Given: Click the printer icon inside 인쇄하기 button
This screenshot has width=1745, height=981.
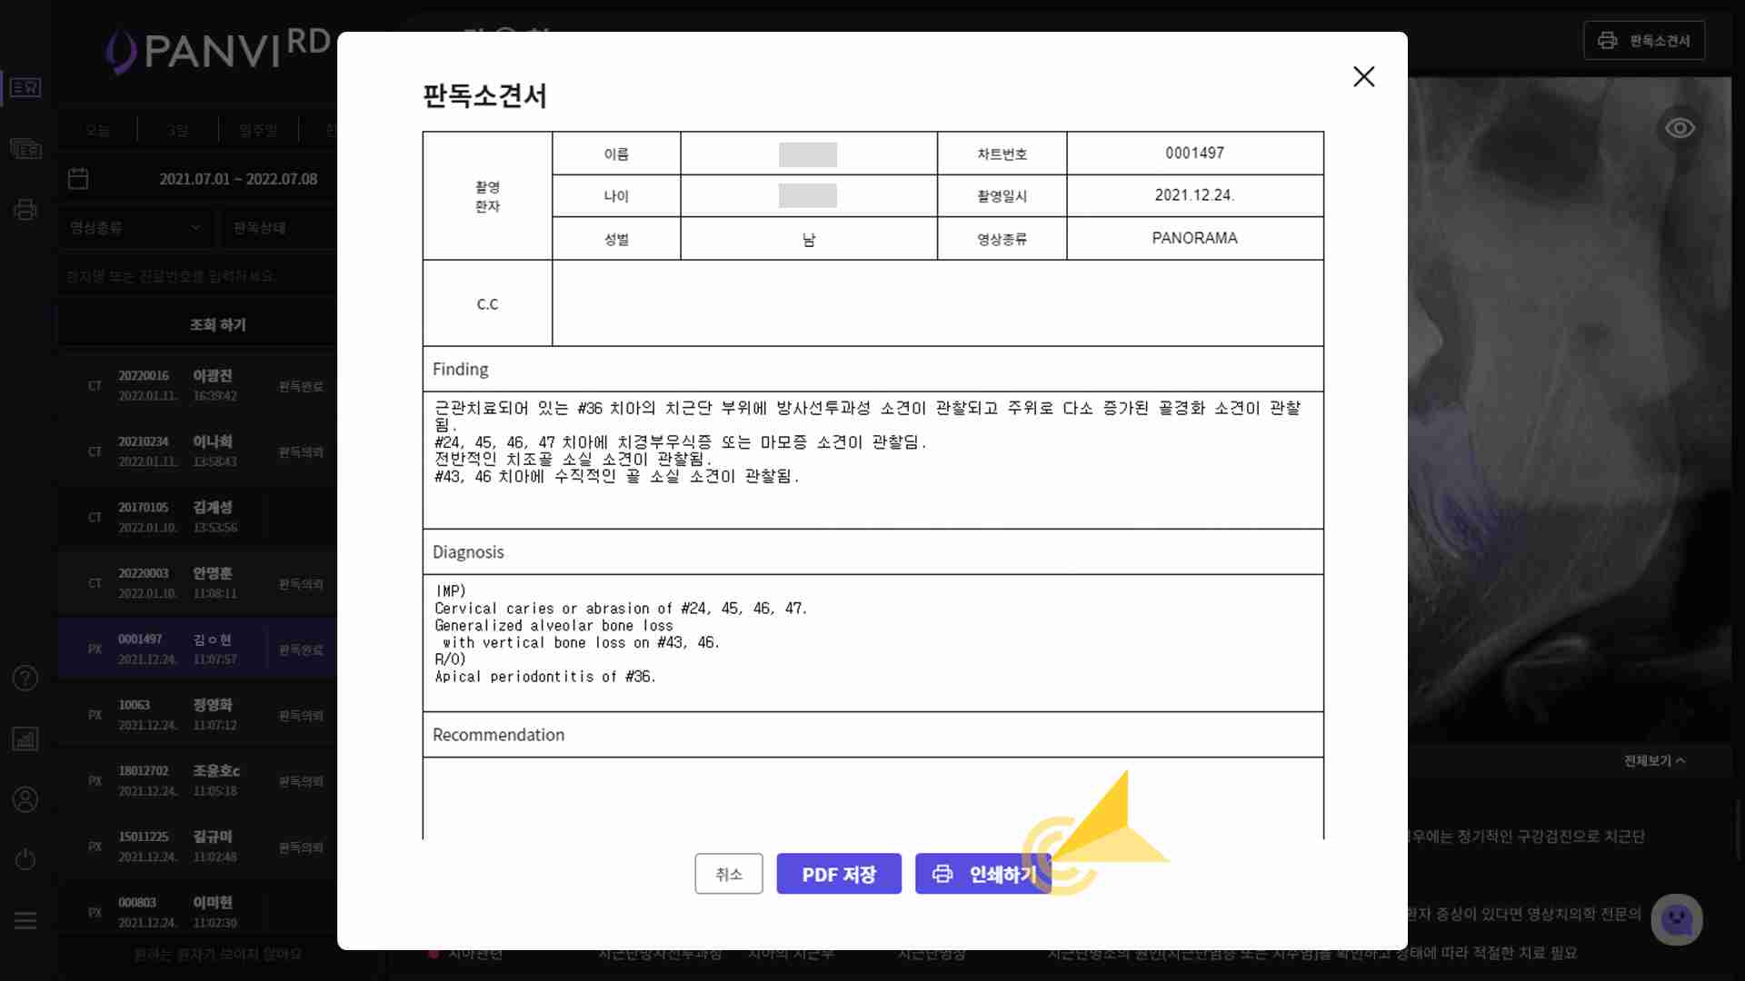Looking at the screenshot, I should 942,874.
